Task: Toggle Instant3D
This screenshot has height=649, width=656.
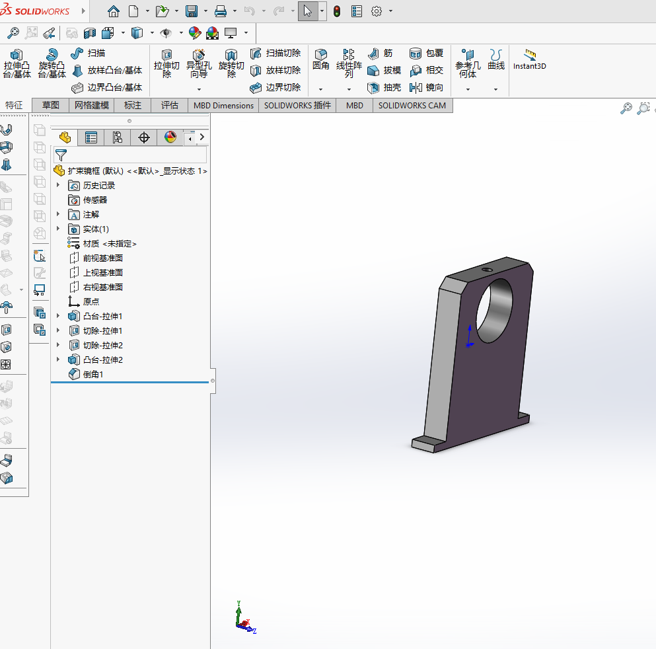Action: tap(530, 59)
